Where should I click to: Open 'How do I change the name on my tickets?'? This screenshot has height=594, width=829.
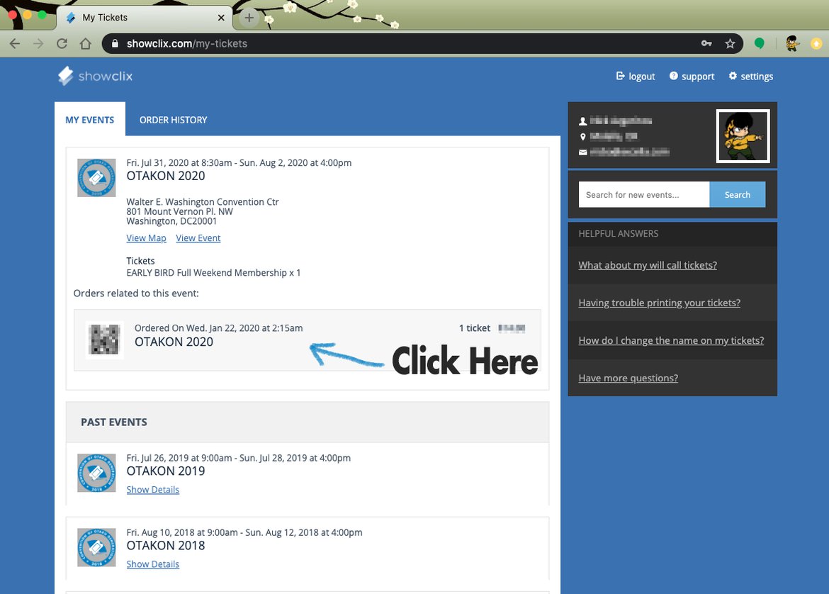[x=671, y=340]
